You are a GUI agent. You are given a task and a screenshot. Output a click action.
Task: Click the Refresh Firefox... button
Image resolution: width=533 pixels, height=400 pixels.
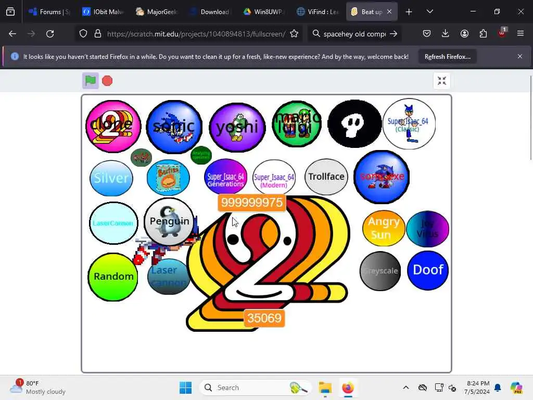pos(447,56)
